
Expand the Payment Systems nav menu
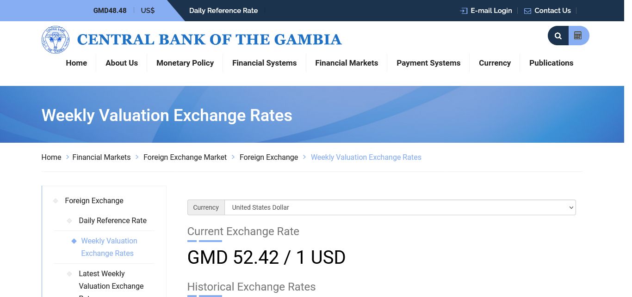[x=428, y=63]
